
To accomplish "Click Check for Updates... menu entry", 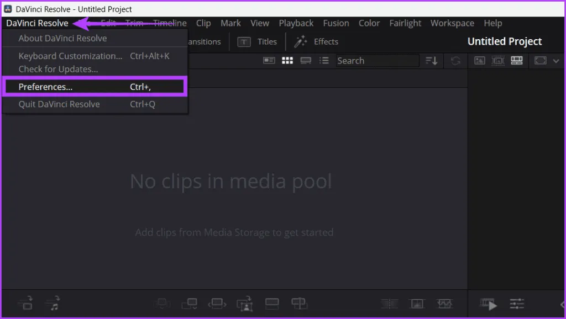I will click(58, 69).
